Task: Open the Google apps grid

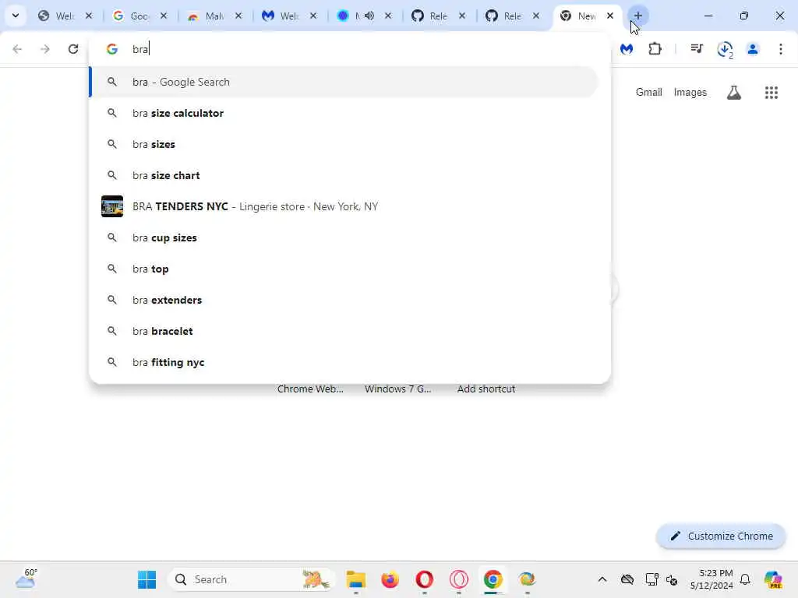Action: (772, 93)
